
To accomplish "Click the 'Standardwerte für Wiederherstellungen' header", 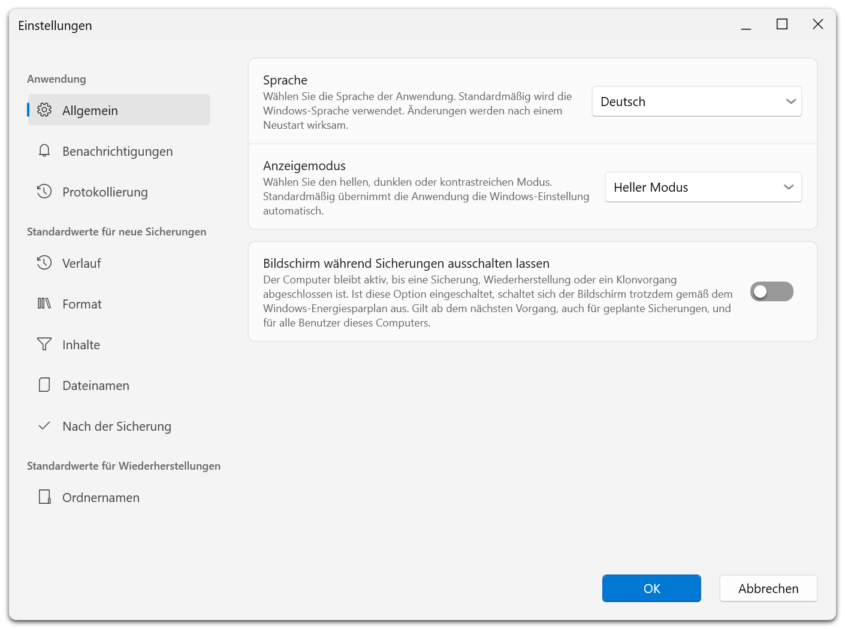I will click(x=123, y=466).
